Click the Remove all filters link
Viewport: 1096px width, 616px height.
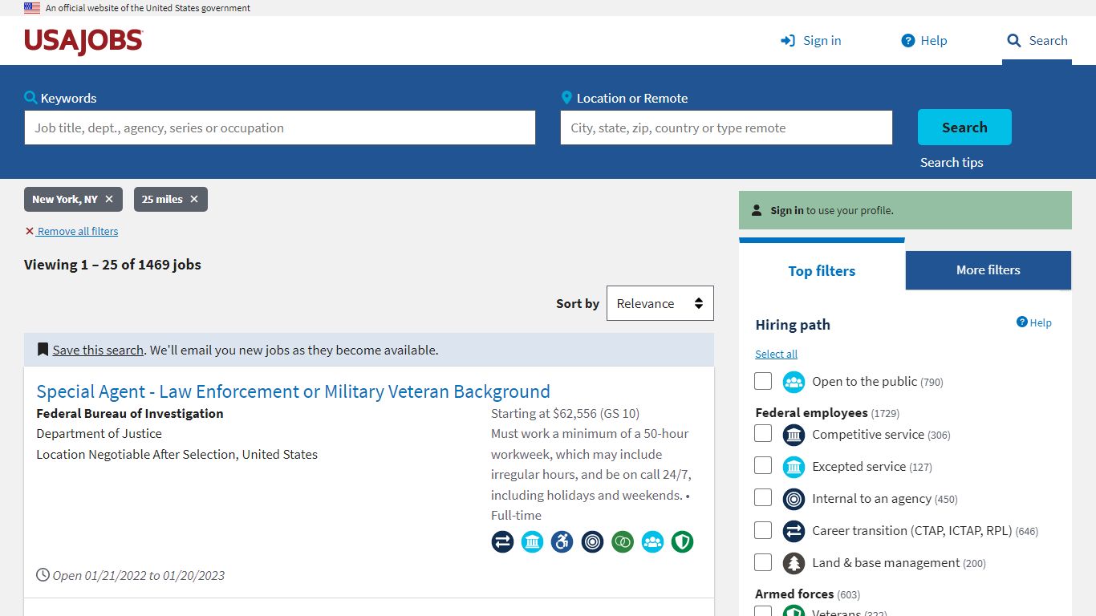pos(78,231)
